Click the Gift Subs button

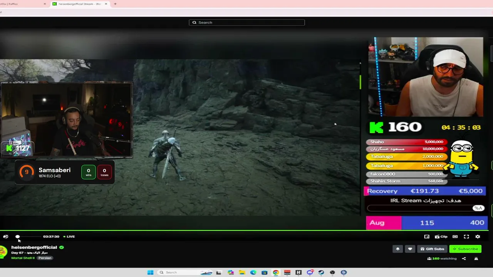click(432, 249)
